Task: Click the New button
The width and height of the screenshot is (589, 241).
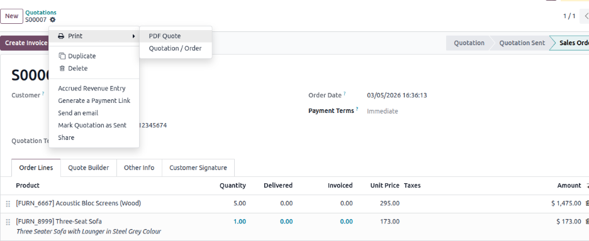Action: pos(12,16)
